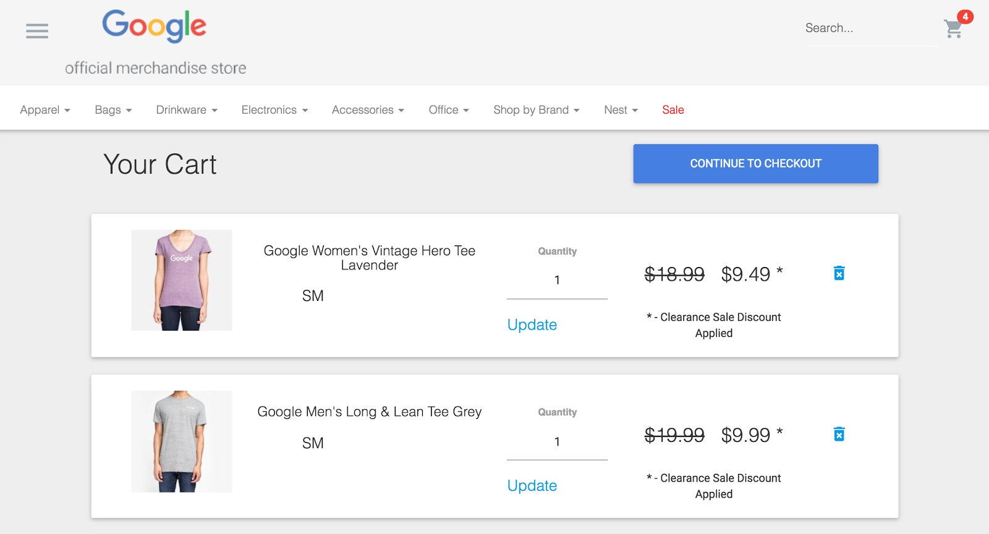Open the Shop by Brand menu
The height and width of the screenshot is (534, 989).
click(x=536, y=110)
